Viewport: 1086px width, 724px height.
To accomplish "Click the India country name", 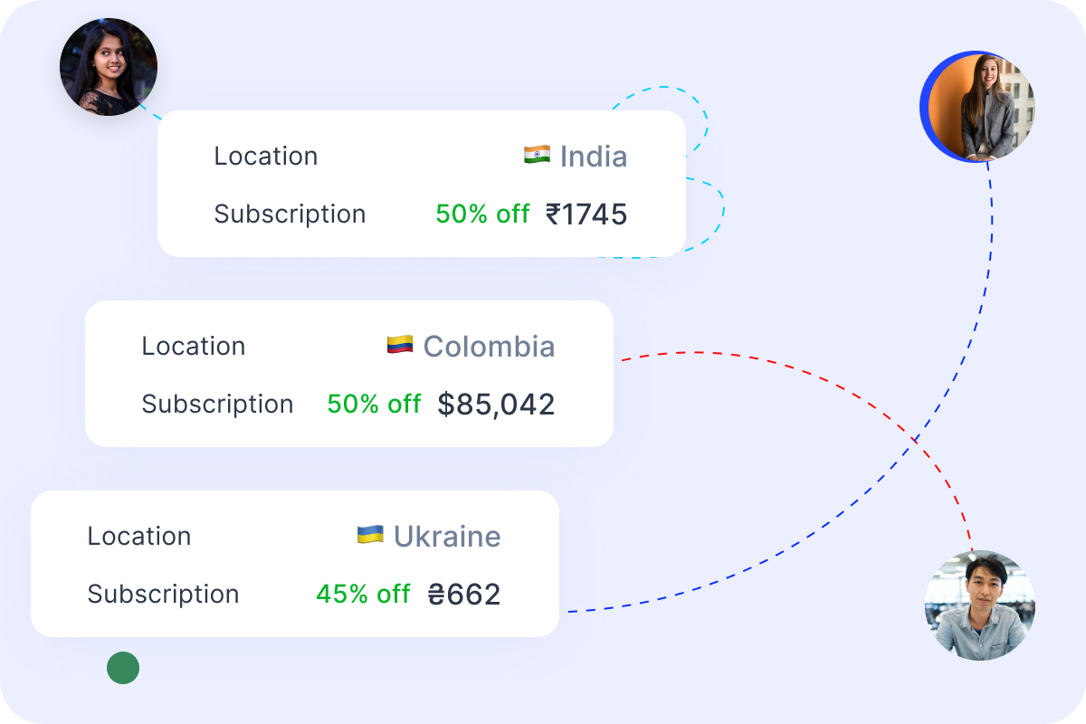I will 594,157.
